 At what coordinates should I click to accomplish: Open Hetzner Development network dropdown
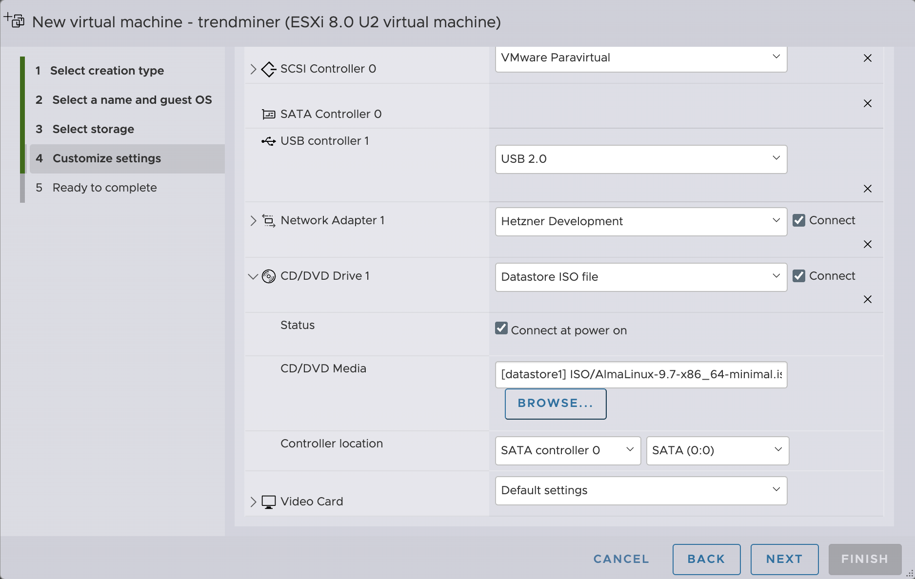pyautogui.click(x=641, y=222)
